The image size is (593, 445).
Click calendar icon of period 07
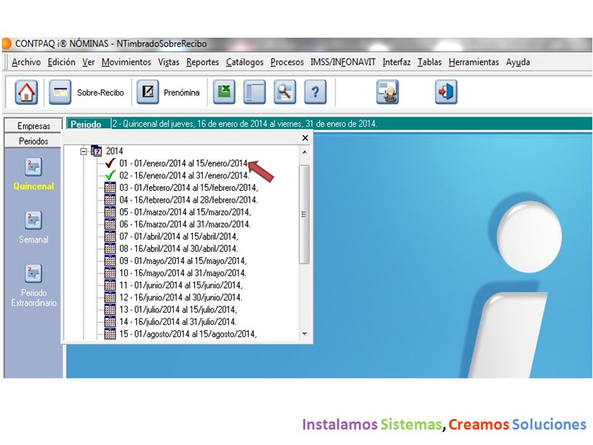pyautogui.click(x=110, y=236)
